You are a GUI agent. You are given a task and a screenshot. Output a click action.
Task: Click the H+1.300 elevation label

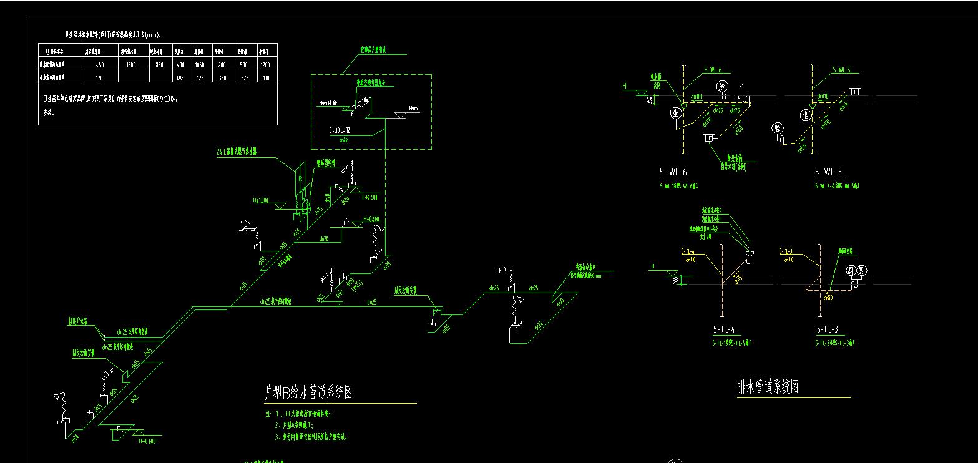pos(260,201)
